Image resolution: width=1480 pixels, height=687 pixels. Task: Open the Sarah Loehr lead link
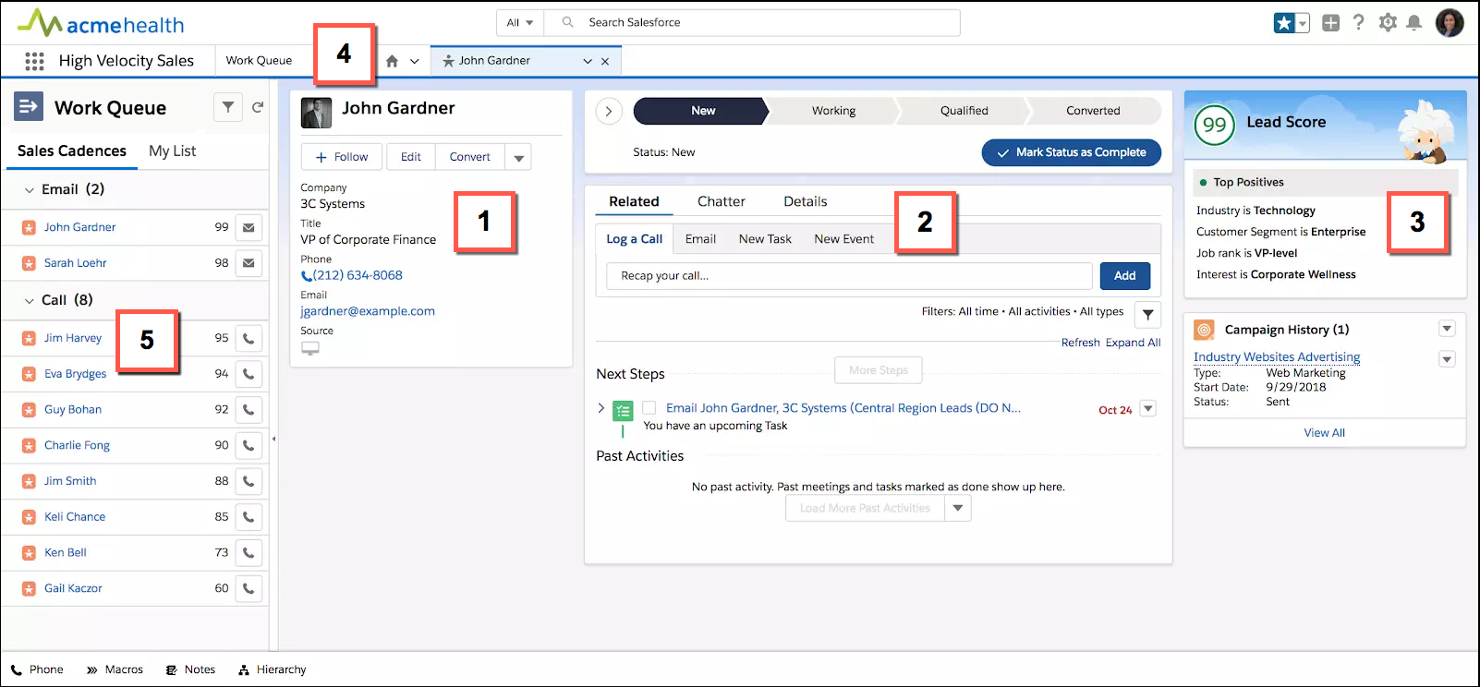76,263
